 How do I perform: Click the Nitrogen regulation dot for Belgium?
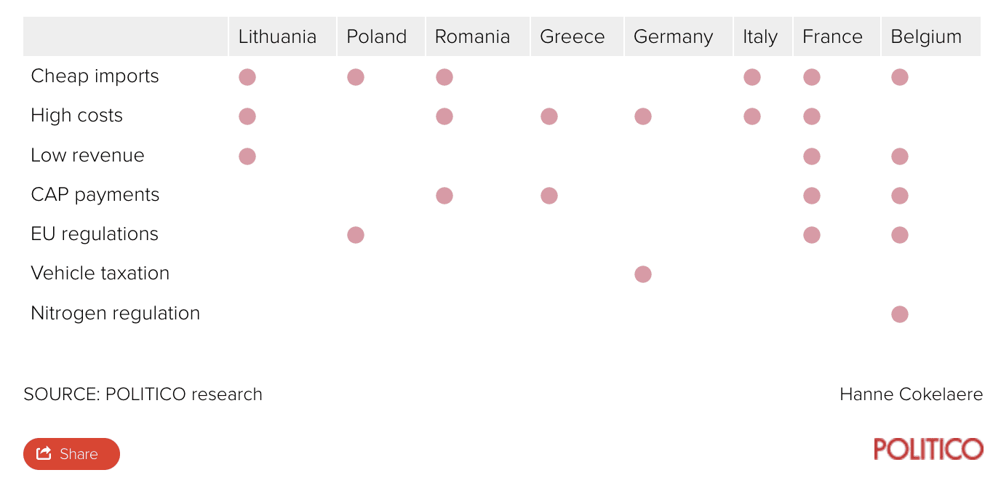pos(900,314)
